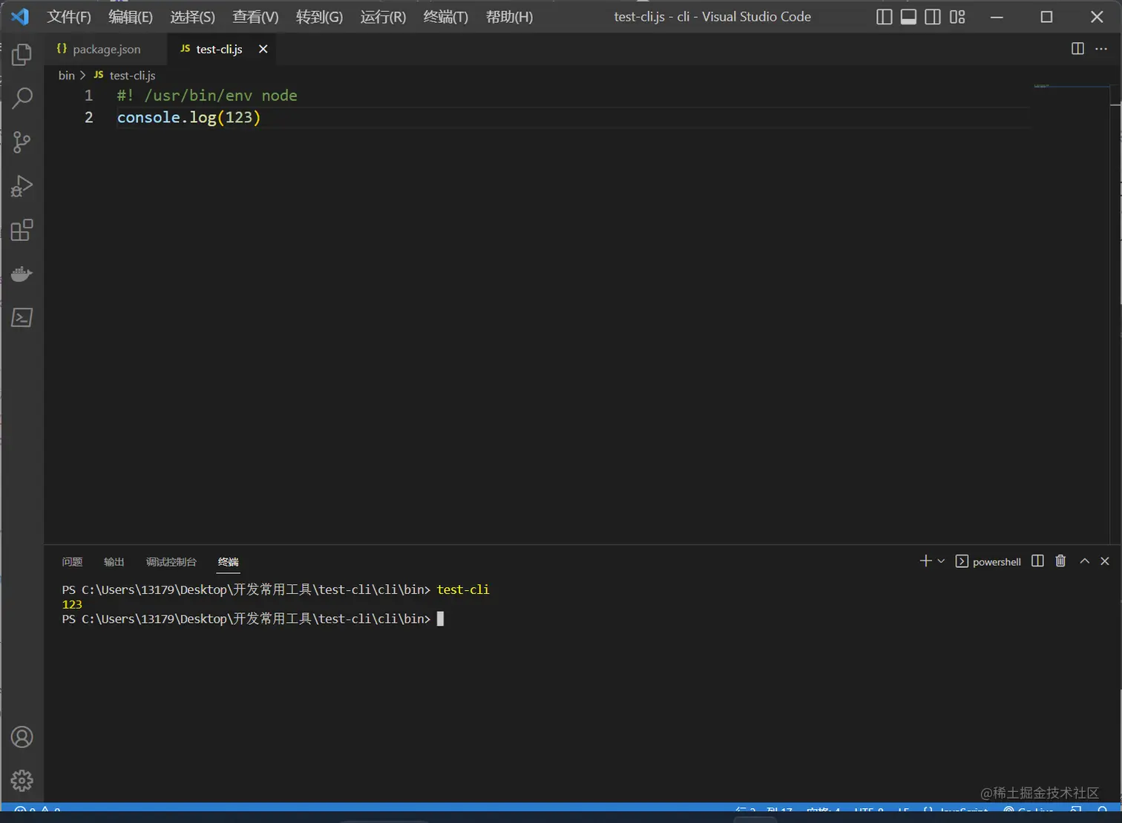Split the terminal panel
Viewport: 1122px width, 823px height.
coord(1037,561)
